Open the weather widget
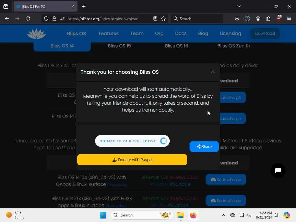 point(15,215)
